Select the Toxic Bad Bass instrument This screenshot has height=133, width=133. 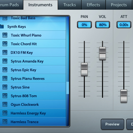(x=33, y=19)
